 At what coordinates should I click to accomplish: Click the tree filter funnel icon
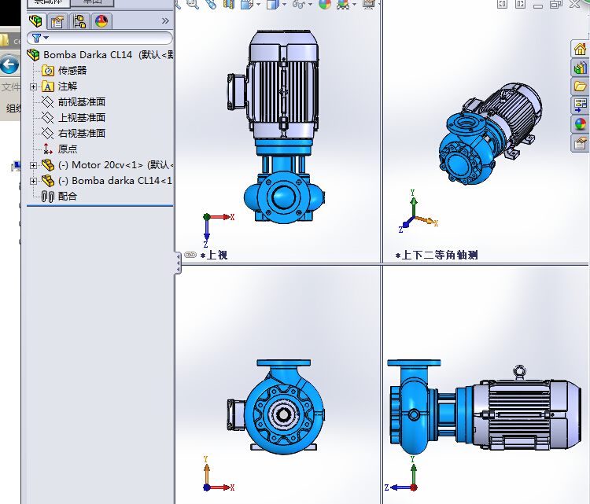36,38
